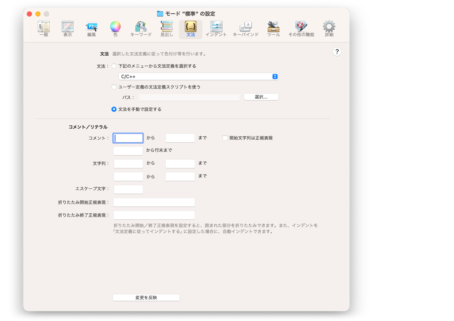Open the インデント (Indent) settings pane
Image resolution: width=454 pixels, height=321 pixels.
[x=216, y=29]
